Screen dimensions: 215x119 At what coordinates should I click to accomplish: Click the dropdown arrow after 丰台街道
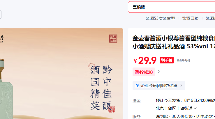point(195,109)
